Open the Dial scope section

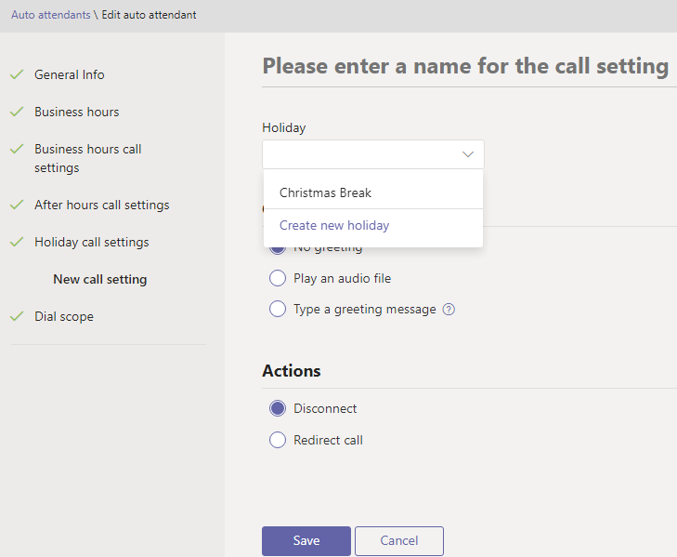[64, 316]
